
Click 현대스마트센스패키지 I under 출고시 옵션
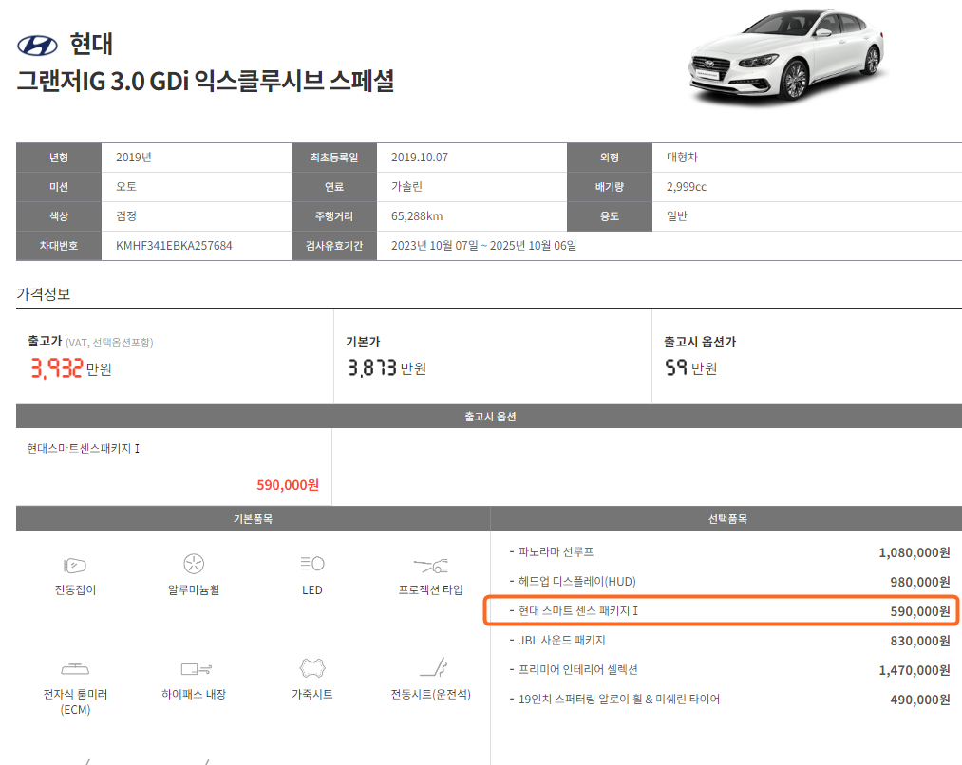click(83, 449)
